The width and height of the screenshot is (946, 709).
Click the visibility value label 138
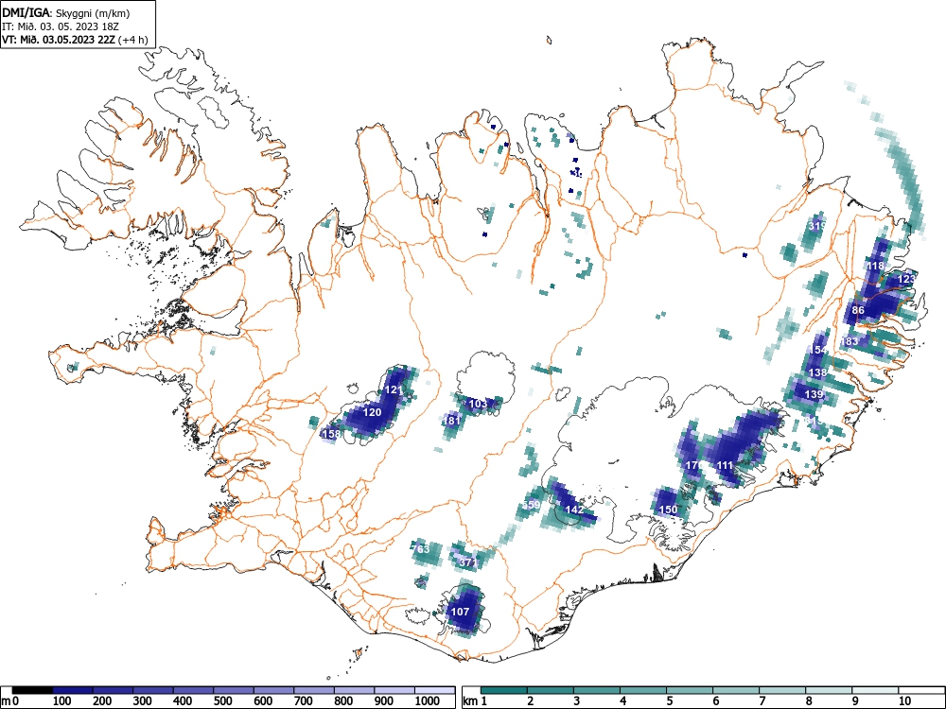[x=817, y=372]
